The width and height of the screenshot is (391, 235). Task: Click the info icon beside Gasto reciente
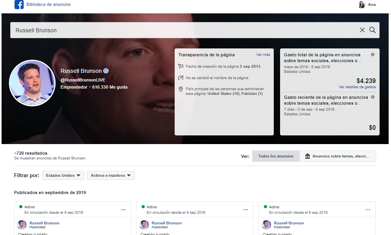pos(373,97)
